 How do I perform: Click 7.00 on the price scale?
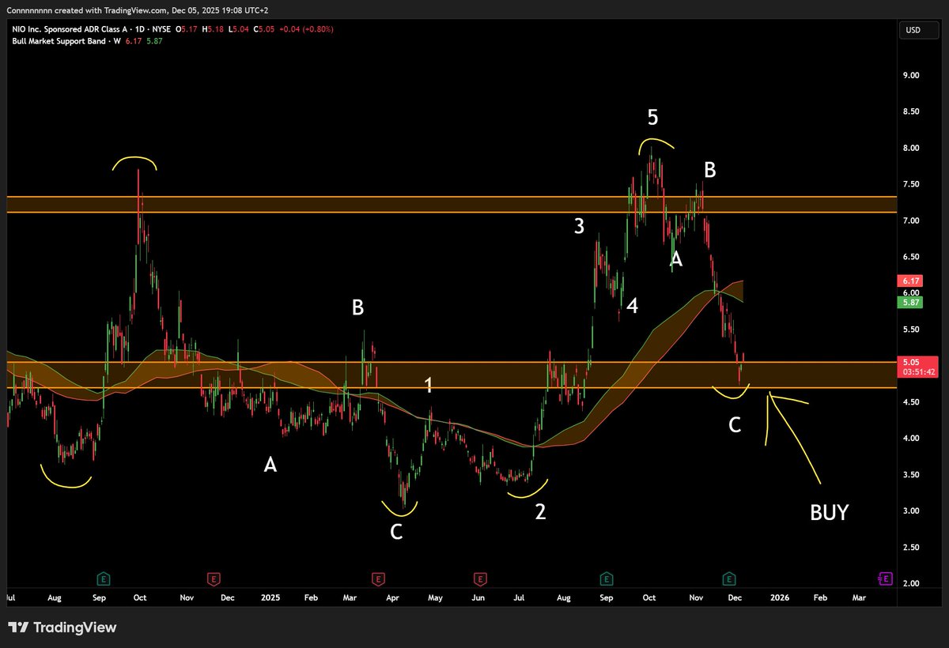pos(911,221)
